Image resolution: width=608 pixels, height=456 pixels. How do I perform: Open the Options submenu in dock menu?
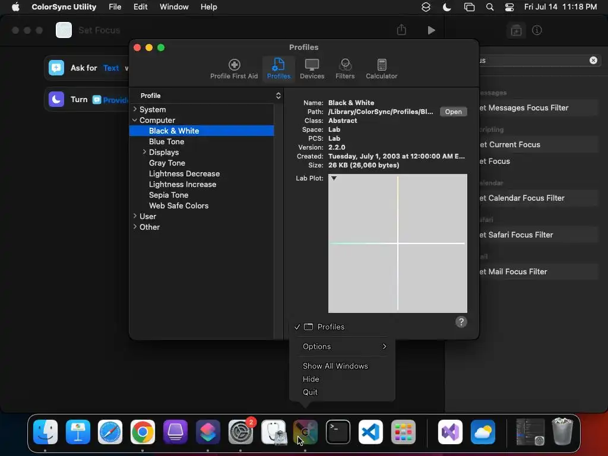tap(342, 346)
